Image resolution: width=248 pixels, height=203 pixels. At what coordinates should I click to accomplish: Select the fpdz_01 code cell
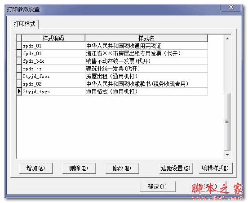pyautogui.click(x=53, y=53)
